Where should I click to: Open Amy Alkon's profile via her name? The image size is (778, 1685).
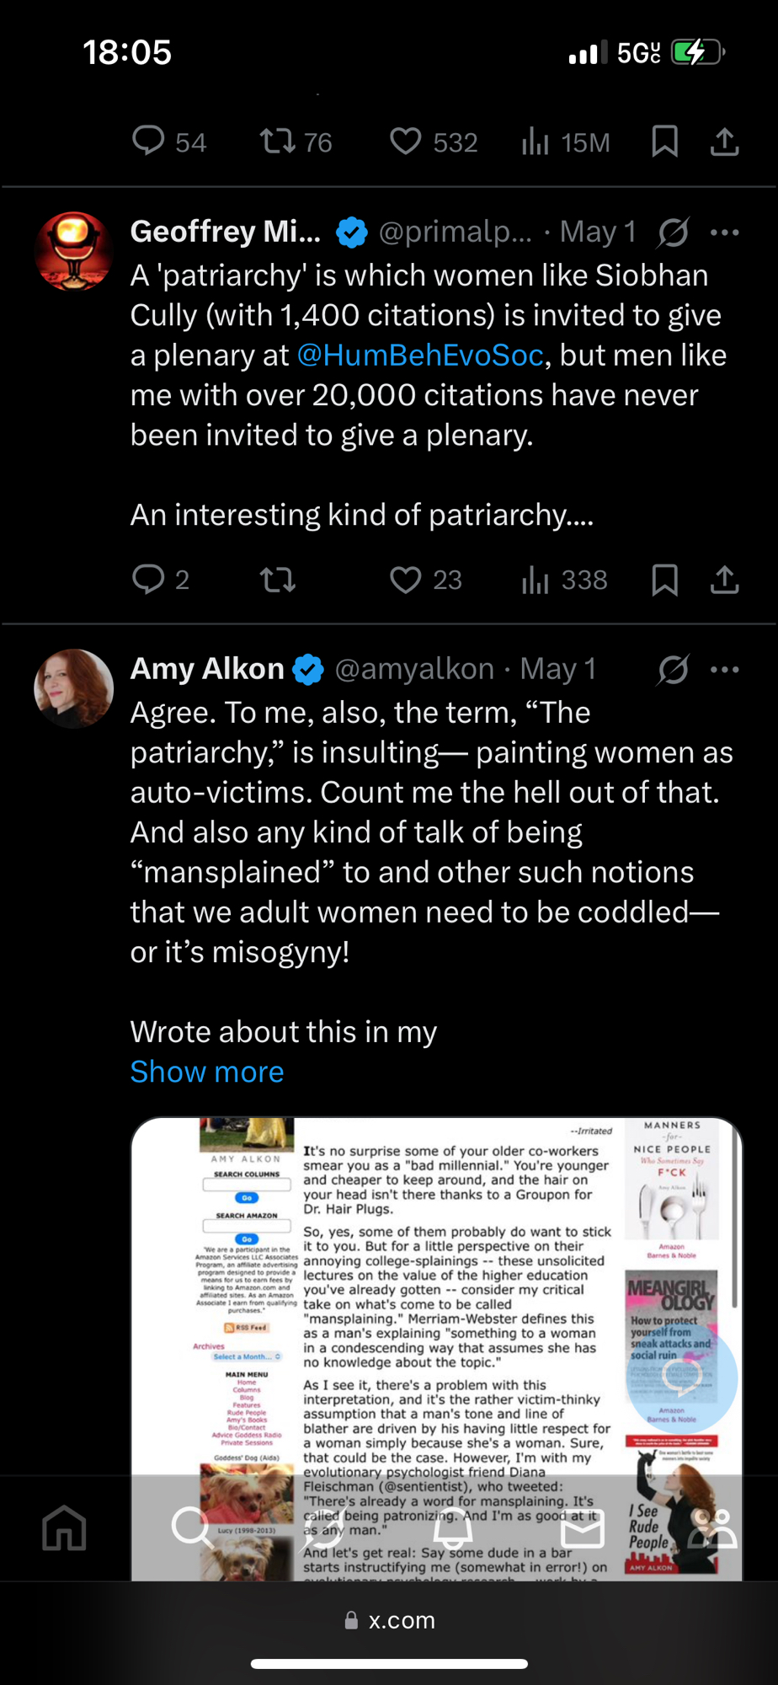tap(207, 669)
